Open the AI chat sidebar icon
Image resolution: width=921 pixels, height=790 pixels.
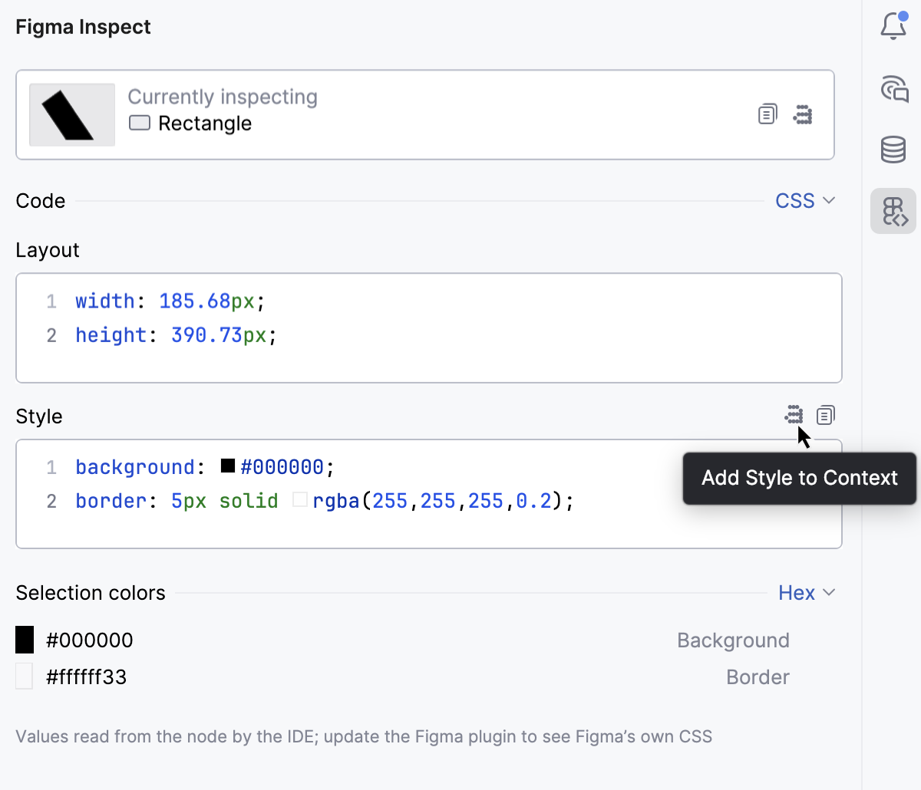[x=894, y=89]
